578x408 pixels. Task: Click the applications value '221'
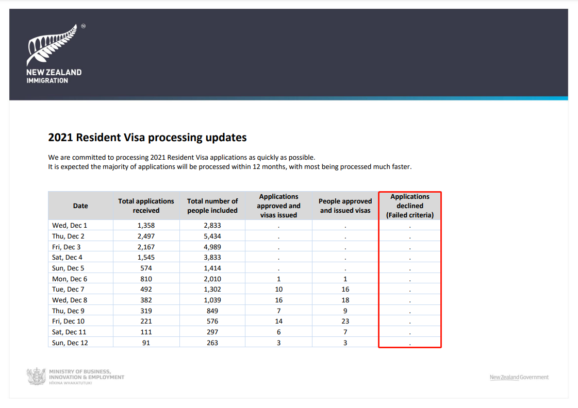tap(146, 321)
